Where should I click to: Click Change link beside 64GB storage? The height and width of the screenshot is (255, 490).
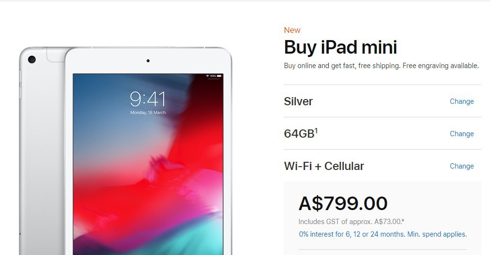tap(461, 134)
